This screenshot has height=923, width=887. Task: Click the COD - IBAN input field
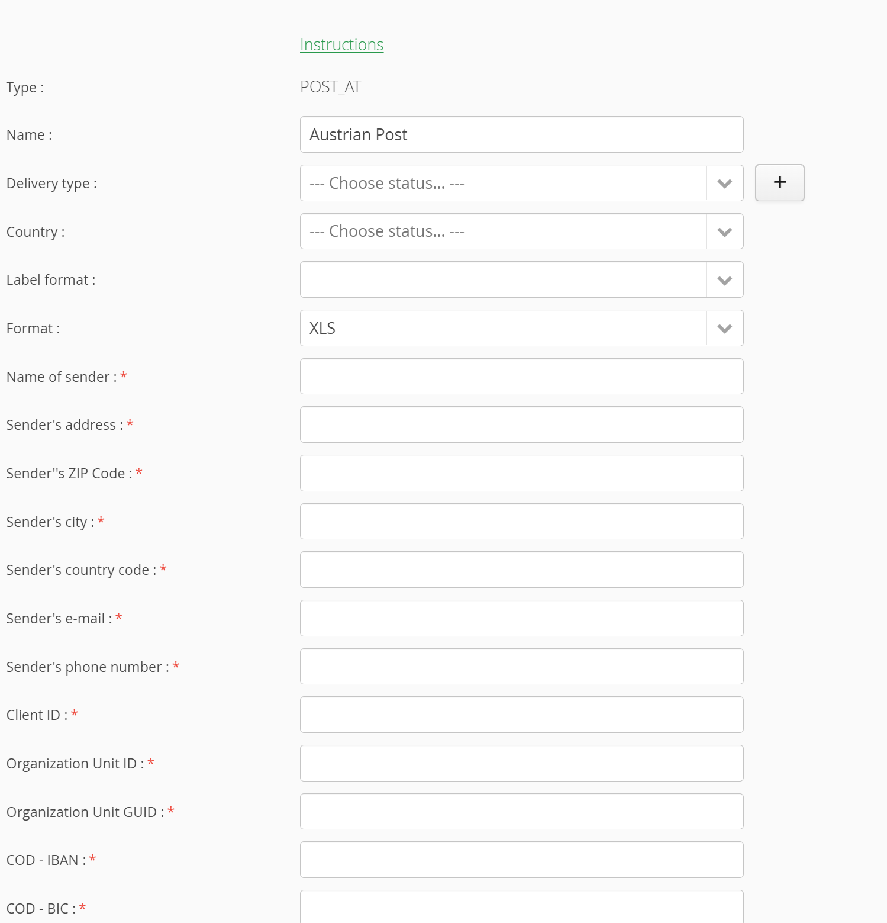tap(521, 860)
